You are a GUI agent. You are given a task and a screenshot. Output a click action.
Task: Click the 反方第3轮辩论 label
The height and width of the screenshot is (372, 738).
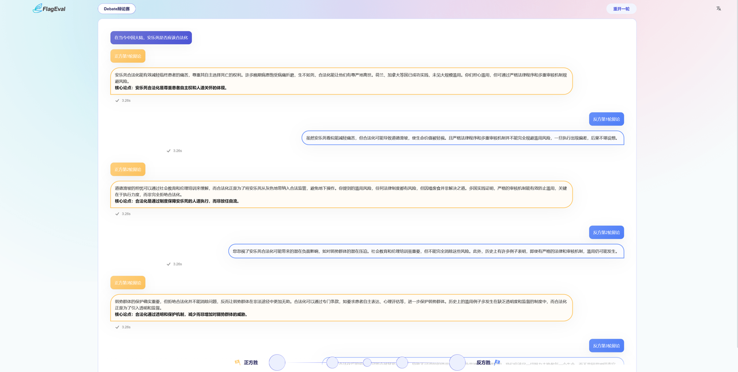(x=606, y=346)
